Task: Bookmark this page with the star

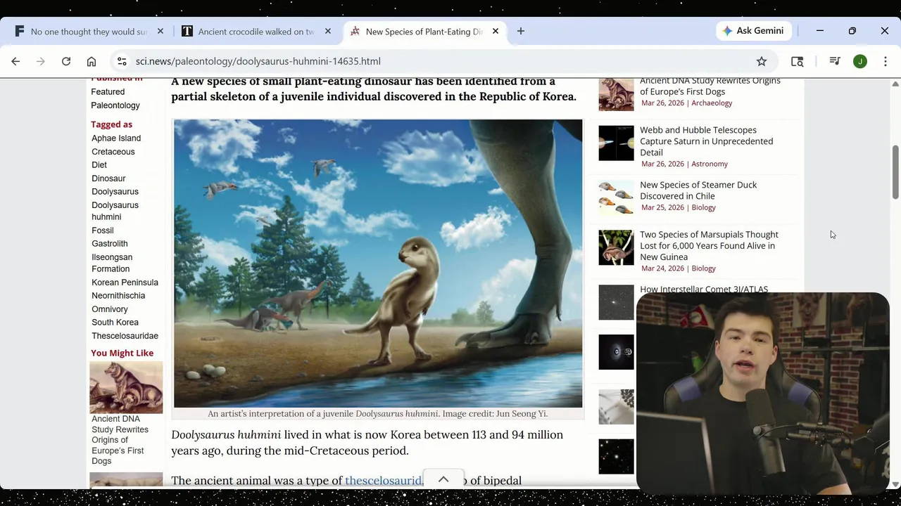Action: (762, 61)
